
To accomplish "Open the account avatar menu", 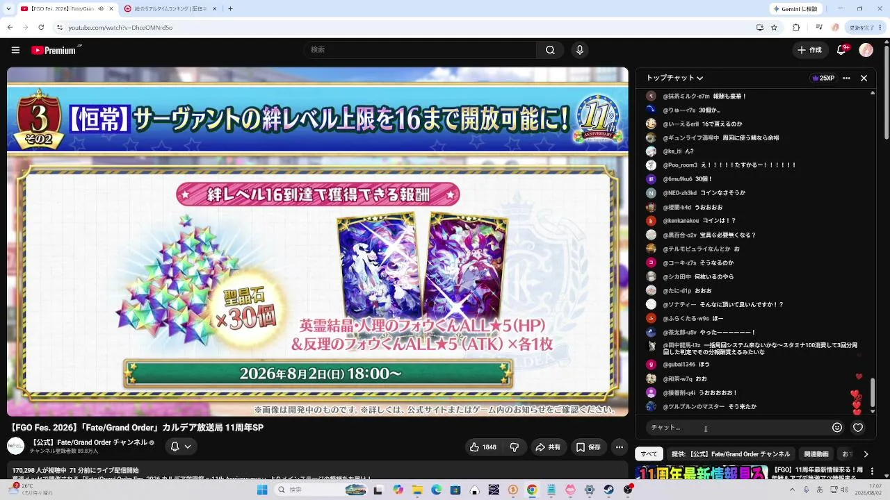I will pyautogui.click(x=866, y=50).
